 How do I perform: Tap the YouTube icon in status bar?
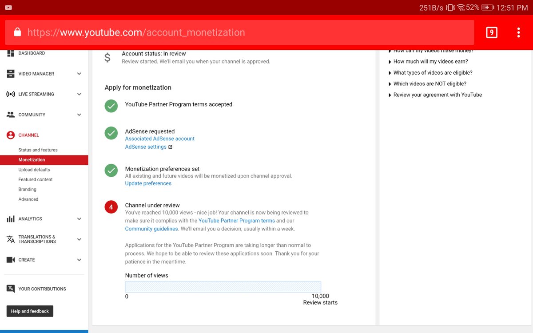coord(8,8)
